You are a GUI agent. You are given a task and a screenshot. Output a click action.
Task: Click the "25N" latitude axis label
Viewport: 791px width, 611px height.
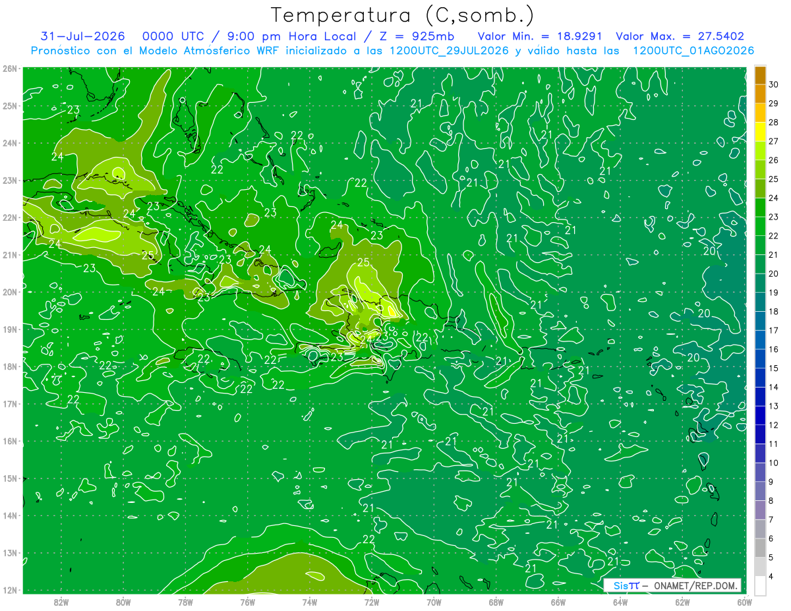coord(9,106)
